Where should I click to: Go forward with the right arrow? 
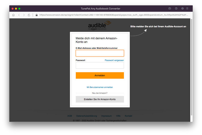(24, 15)
